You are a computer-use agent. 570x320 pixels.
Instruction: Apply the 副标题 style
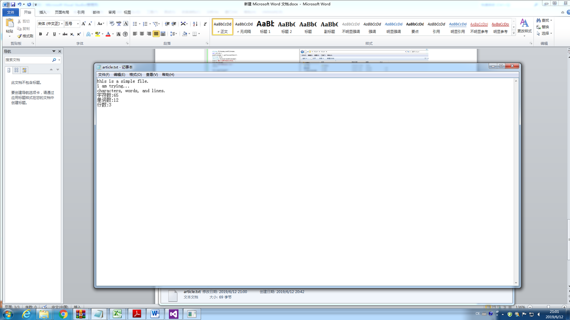[x=329, y=27]
